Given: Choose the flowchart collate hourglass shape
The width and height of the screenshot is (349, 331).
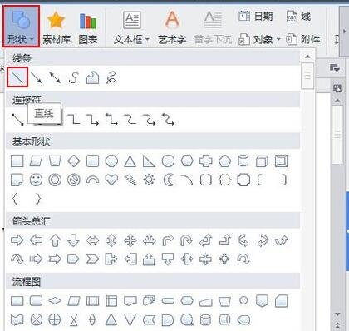Looking at the screenshot, I should pyautogui.click(x=74, y=320).
